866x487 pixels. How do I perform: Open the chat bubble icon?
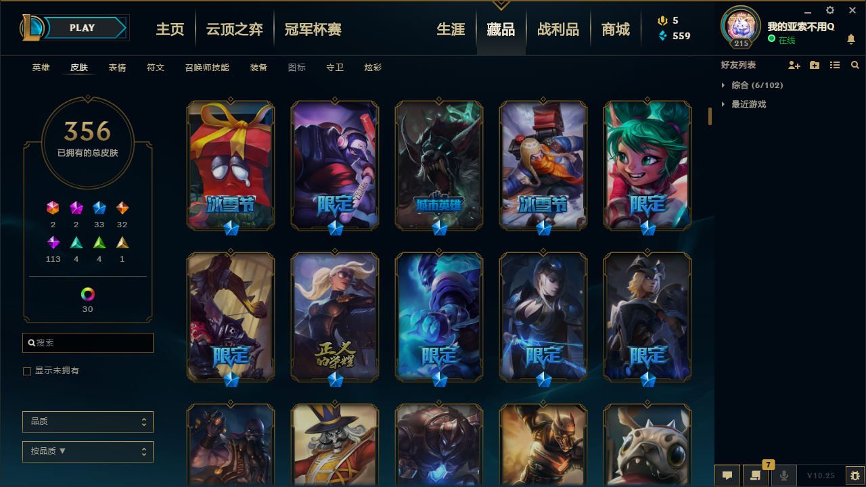point(727,476)
